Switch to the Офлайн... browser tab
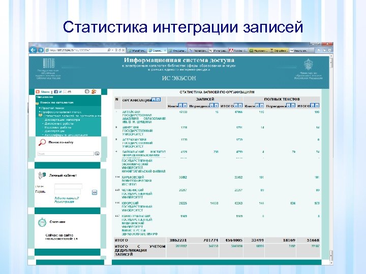Screen dimensions: 366x274 tap(279, 50)
